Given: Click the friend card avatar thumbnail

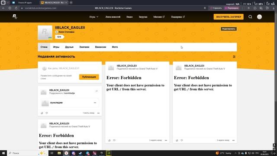Looking at the screenshot, I should point(45,103).
